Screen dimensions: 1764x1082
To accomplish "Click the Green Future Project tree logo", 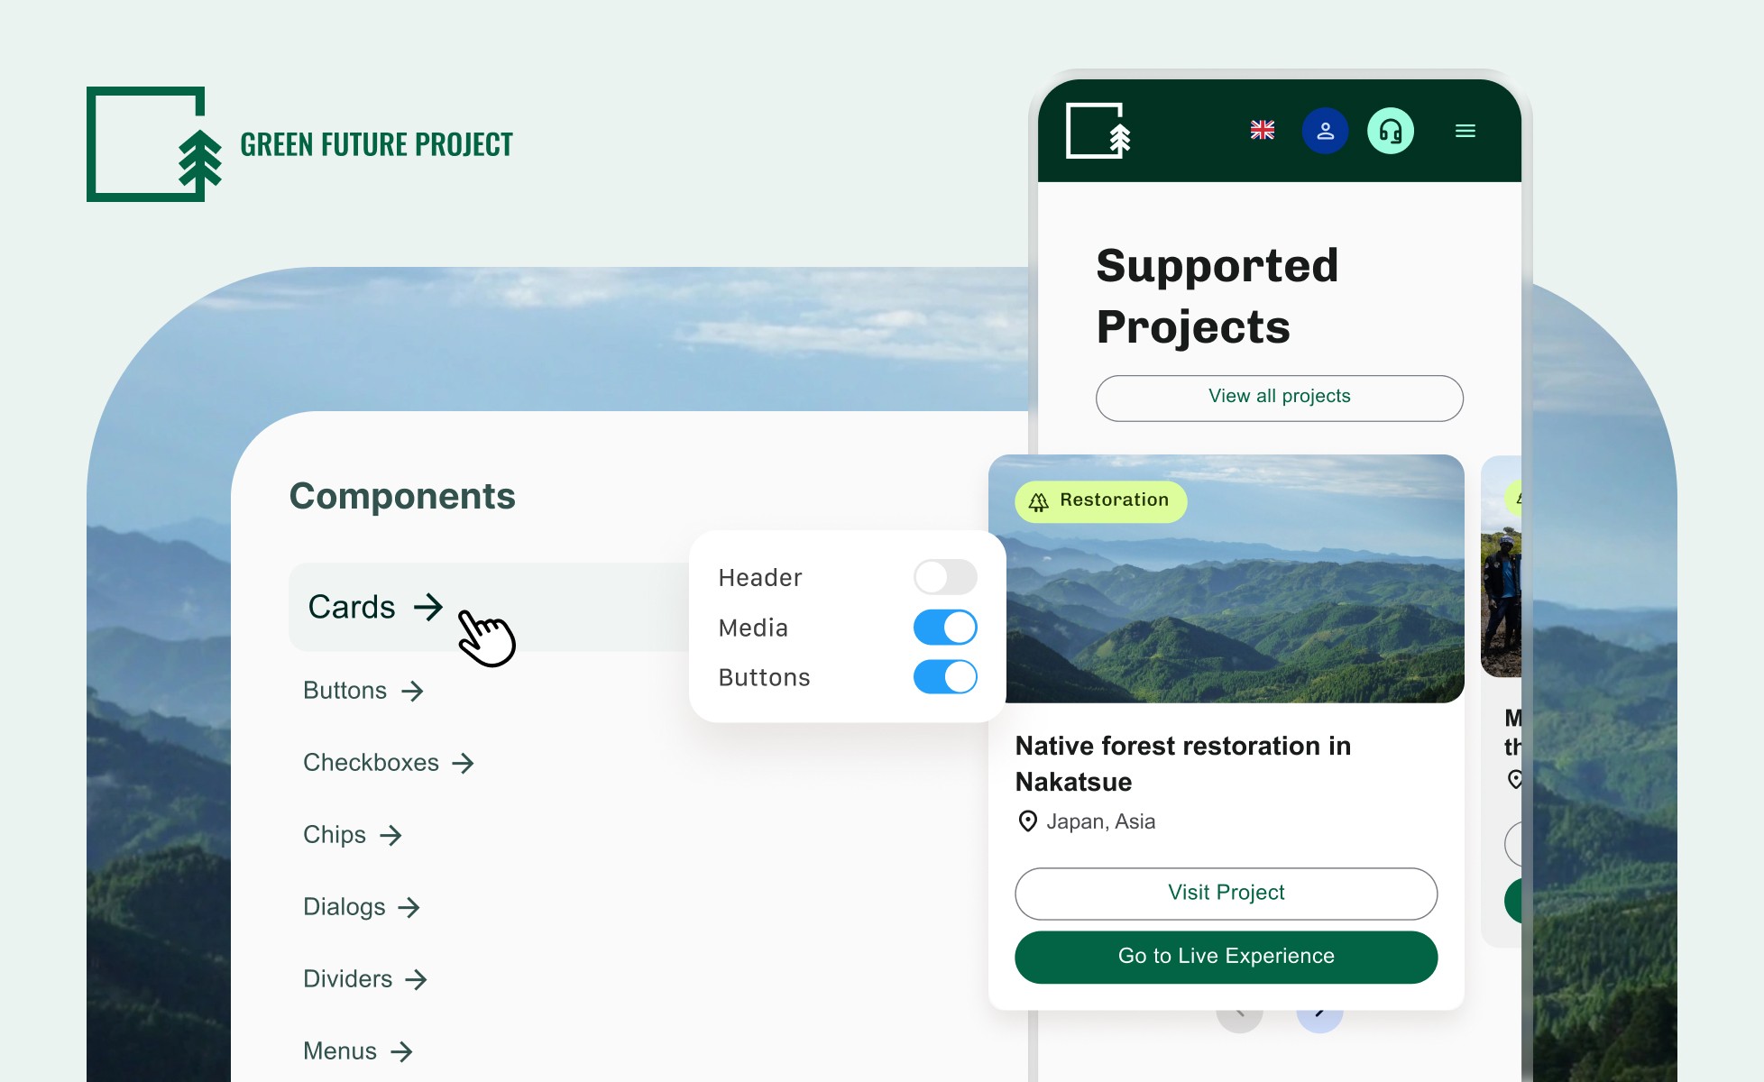I will [x=154, y=144].
